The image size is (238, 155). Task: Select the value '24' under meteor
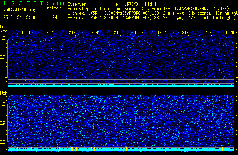point(55,17)
